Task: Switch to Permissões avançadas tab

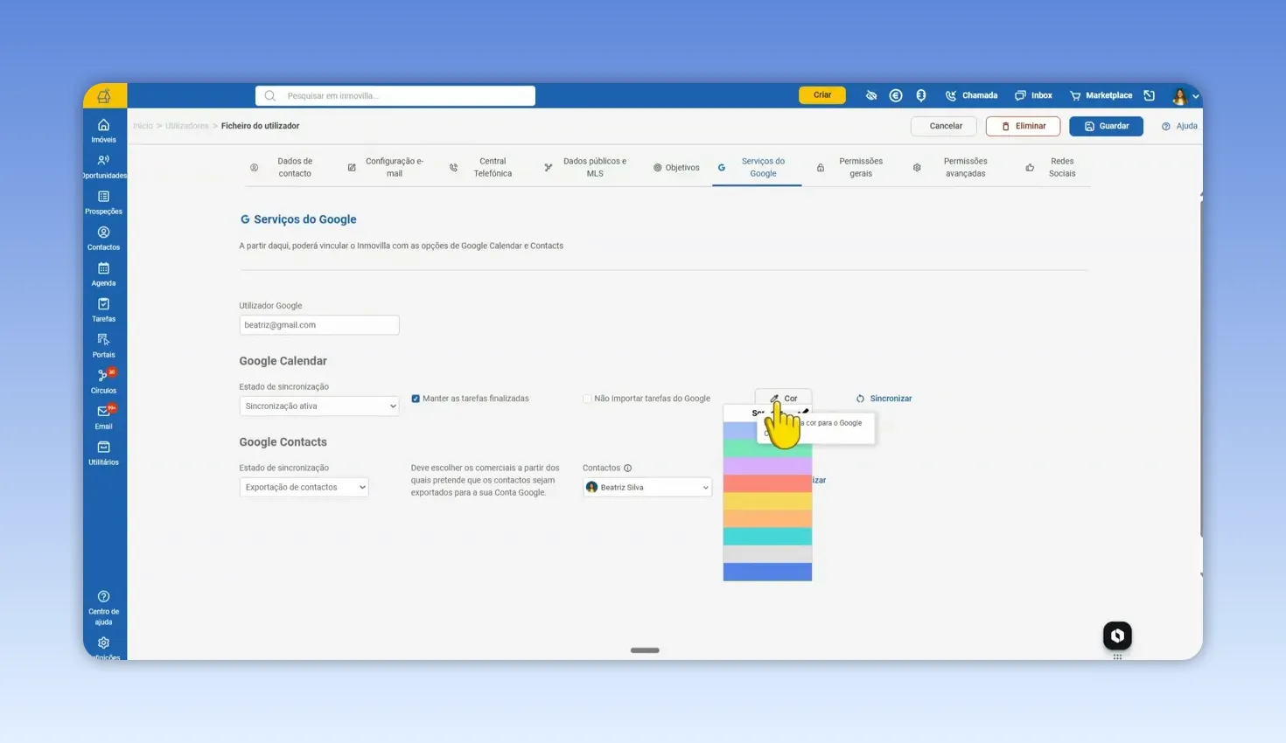Action: tap(952, 167)
